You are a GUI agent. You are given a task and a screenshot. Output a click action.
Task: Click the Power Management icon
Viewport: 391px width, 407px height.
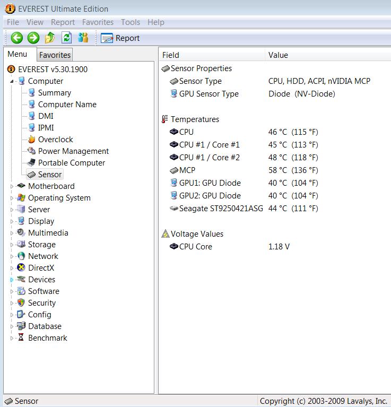coord(32,151)
